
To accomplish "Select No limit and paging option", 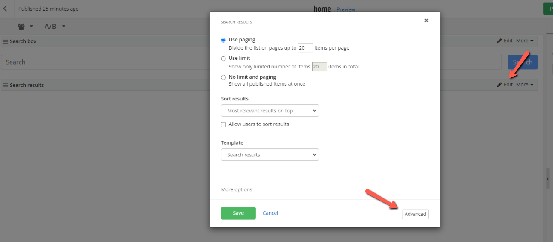I will pyautogui.click(x=223, y=77).
